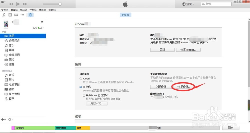Click the 应用程序 green storage segment
Screen dimensions: 250x133
click(x=35, y=128)
